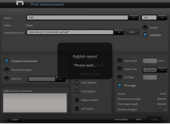Viewport: 170px width, 124px height.
Task: Click the printer icon in the title bar
Action: click(x=20, y=4)
